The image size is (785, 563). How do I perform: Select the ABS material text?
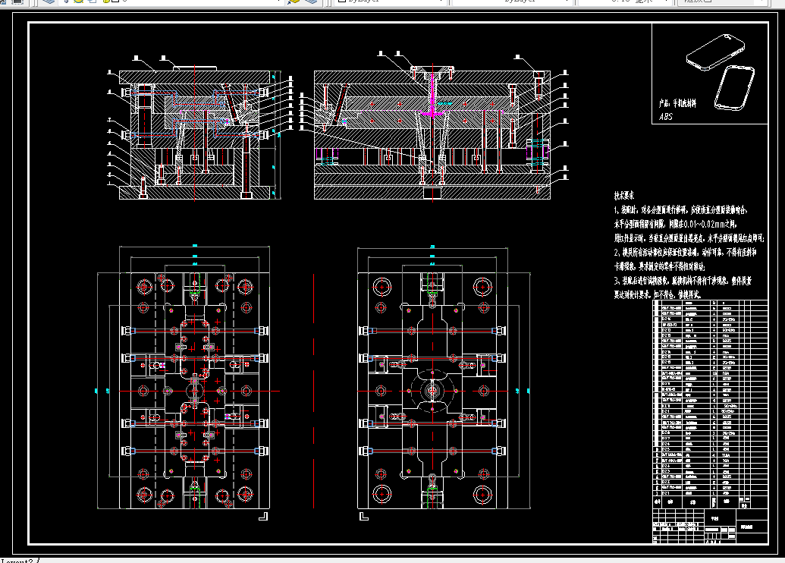coord(666,117)
